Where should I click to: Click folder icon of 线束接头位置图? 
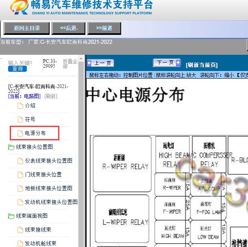11,147
